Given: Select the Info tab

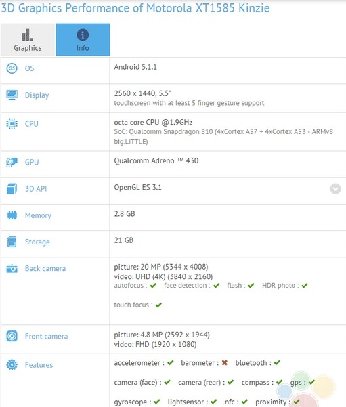Looking at the screenshot, I should pos(83,40).
